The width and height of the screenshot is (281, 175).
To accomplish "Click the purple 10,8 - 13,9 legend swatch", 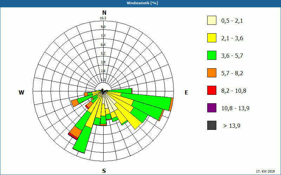I will pyautogui.click(x=212, y=108).
